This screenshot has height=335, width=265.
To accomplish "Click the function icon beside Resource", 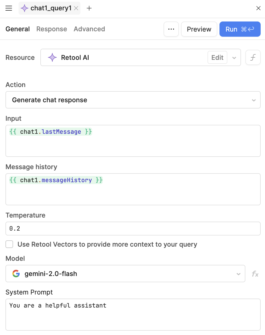I will [253, 57].
